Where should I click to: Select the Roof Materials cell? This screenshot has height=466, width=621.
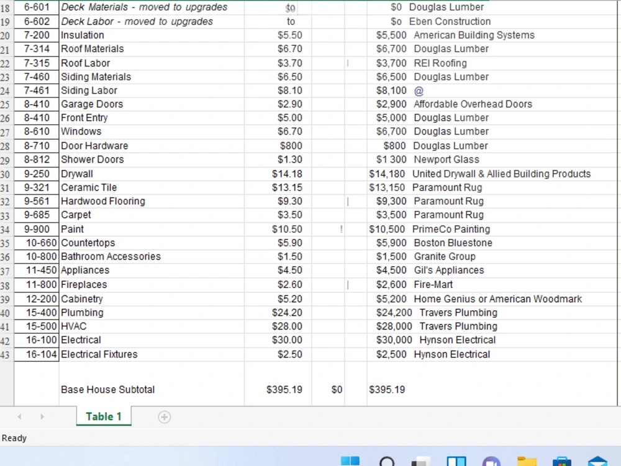pyautogui.click(x=152, y=49)
